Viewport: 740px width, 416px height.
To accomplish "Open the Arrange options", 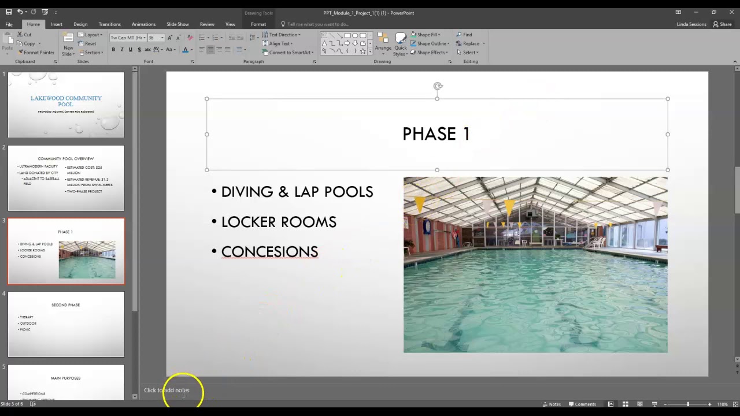I will click(x=383, y=44).
